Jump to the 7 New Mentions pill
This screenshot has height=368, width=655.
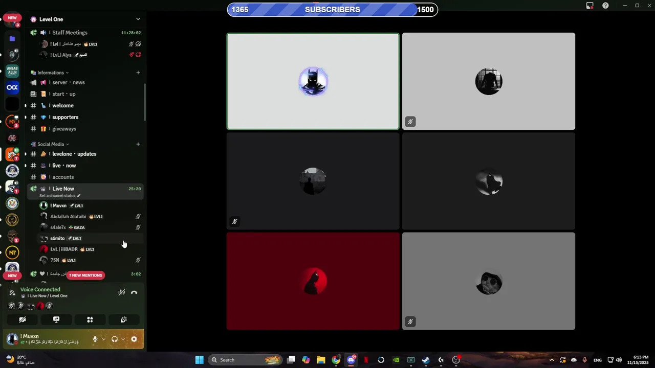click(85, 275)
